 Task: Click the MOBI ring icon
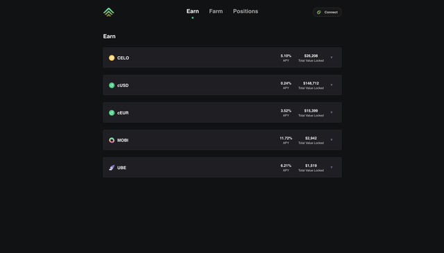[x=112, y=140]
